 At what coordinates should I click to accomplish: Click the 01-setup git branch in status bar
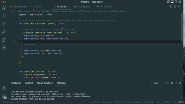pos(8,102)
